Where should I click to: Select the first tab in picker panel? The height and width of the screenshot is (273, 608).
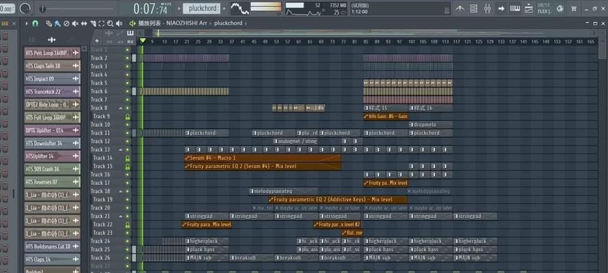pyautogui.click(x=33, y=40)
